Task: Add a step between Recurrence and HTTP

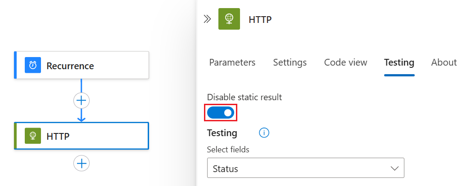Action: tap(82, 100)
